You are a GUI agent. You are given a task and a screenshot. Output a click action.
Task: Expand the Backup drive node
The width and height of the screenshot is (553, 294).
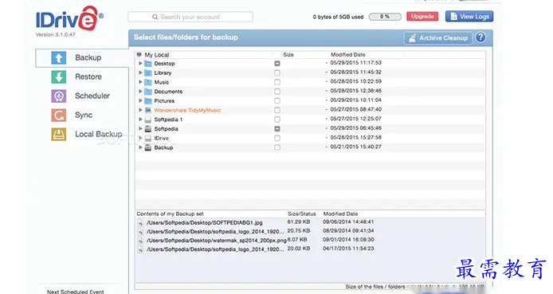140,147
